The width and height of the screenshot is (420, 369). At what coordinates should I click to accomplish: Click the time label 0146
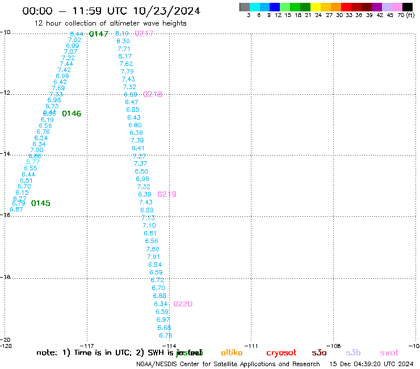click(72, 114)
